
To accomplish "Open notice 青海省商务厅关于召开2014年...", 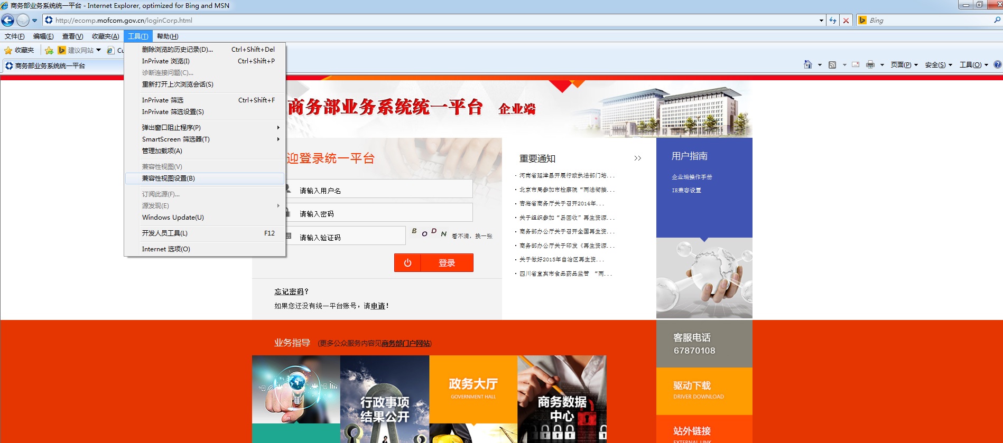I will (x=562, y=203).
